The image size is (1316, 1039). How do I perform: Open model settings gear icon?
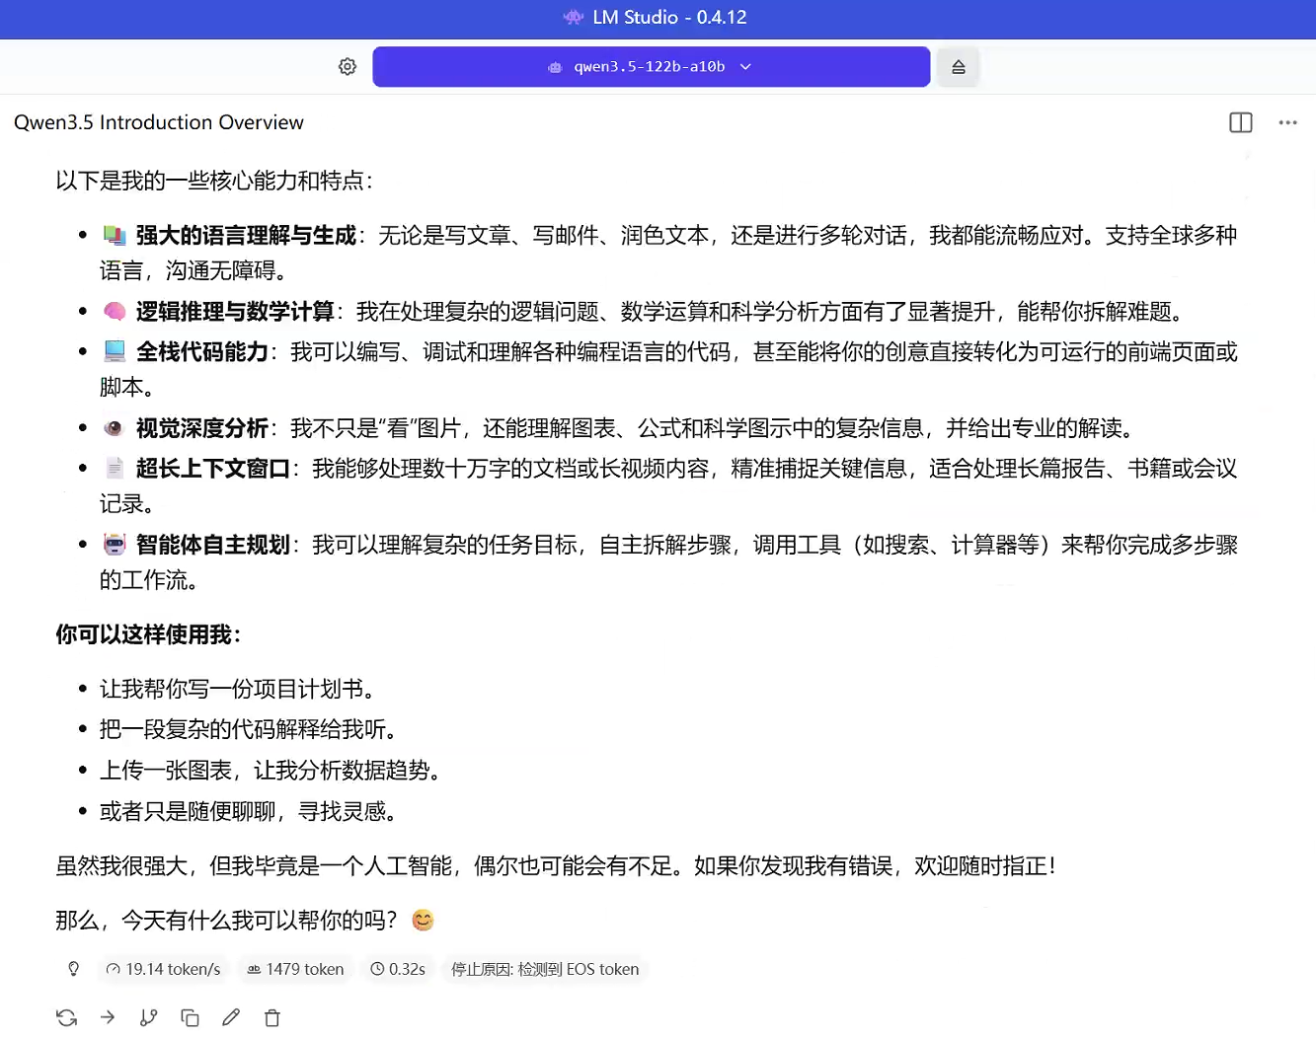pos(348,67)
